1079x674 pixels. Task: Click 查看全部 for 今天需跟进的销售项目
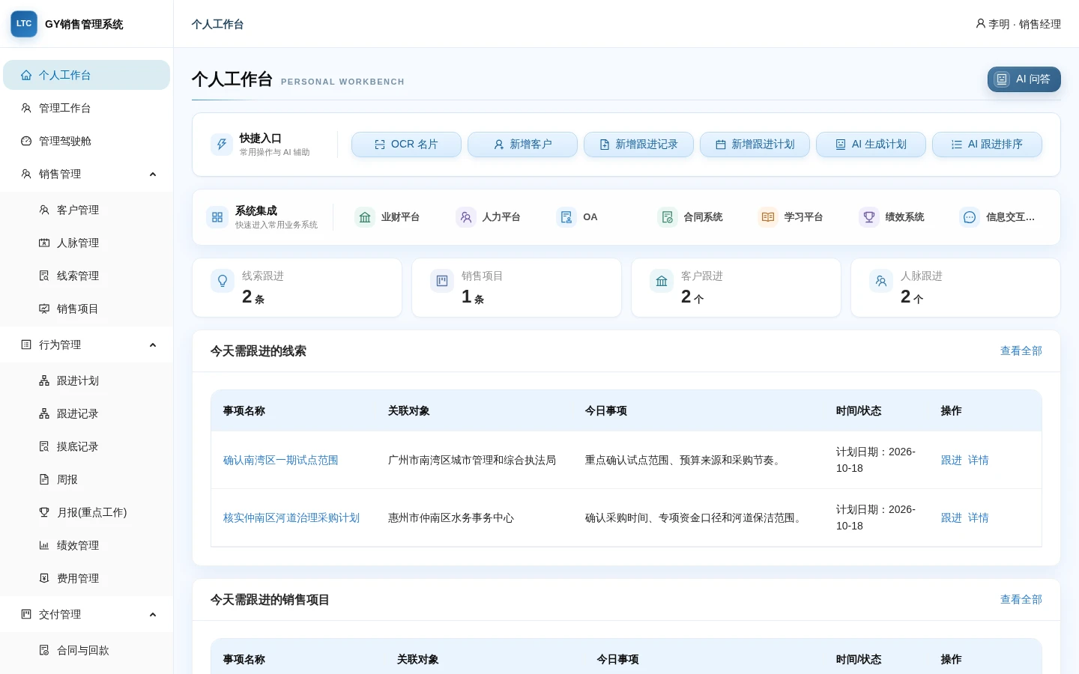click(1021, 600)
